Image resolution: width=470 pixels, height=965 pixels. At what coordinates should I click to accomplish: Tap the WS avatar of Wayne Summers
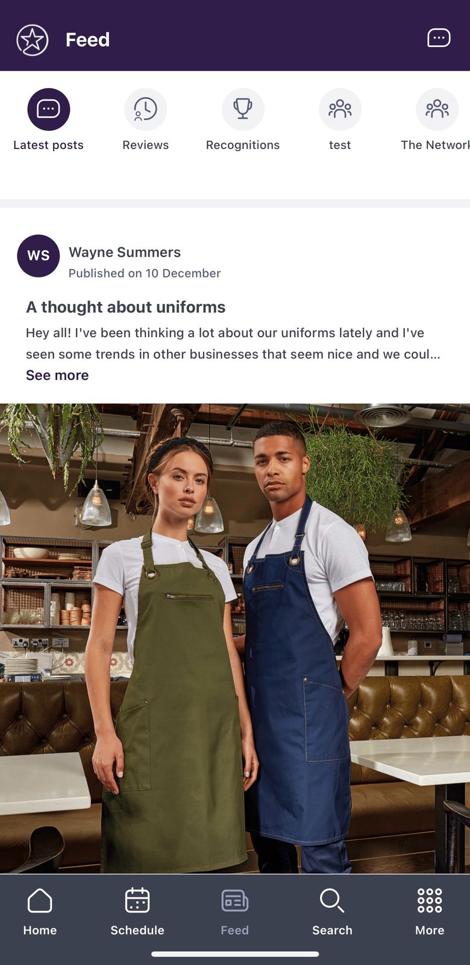pos(39,256)
